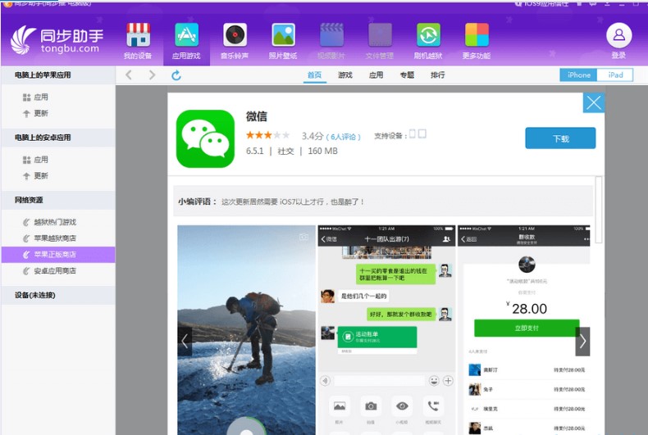The width and height of the screenshot is (648, 435).
Task: Click the 网络资源 section header
Action: [x=58, y=200]
